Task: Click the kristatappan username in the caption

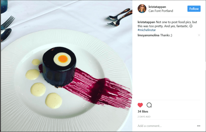Action: click(x=146, y=22)
